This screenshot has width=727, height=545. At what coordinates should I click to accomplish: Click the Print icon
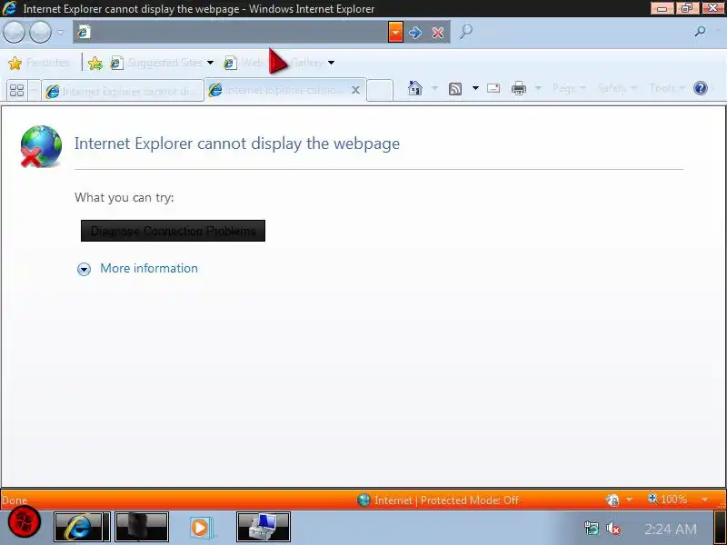tap(518, 88)
